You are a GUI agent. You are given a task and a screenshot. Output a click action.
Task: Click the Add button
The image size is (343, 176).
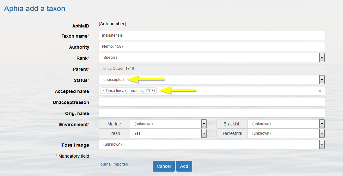click(184, 166)
